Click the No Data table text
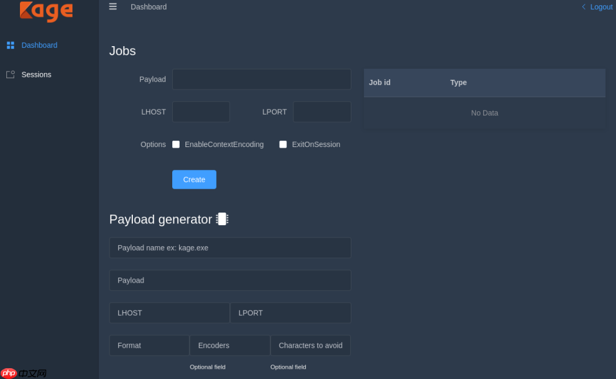616x379 pixels. point(484,113)
